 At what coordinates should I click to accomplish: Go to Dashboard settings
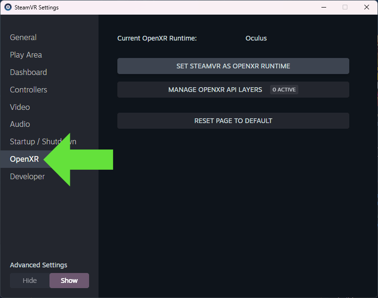(28, 72)
